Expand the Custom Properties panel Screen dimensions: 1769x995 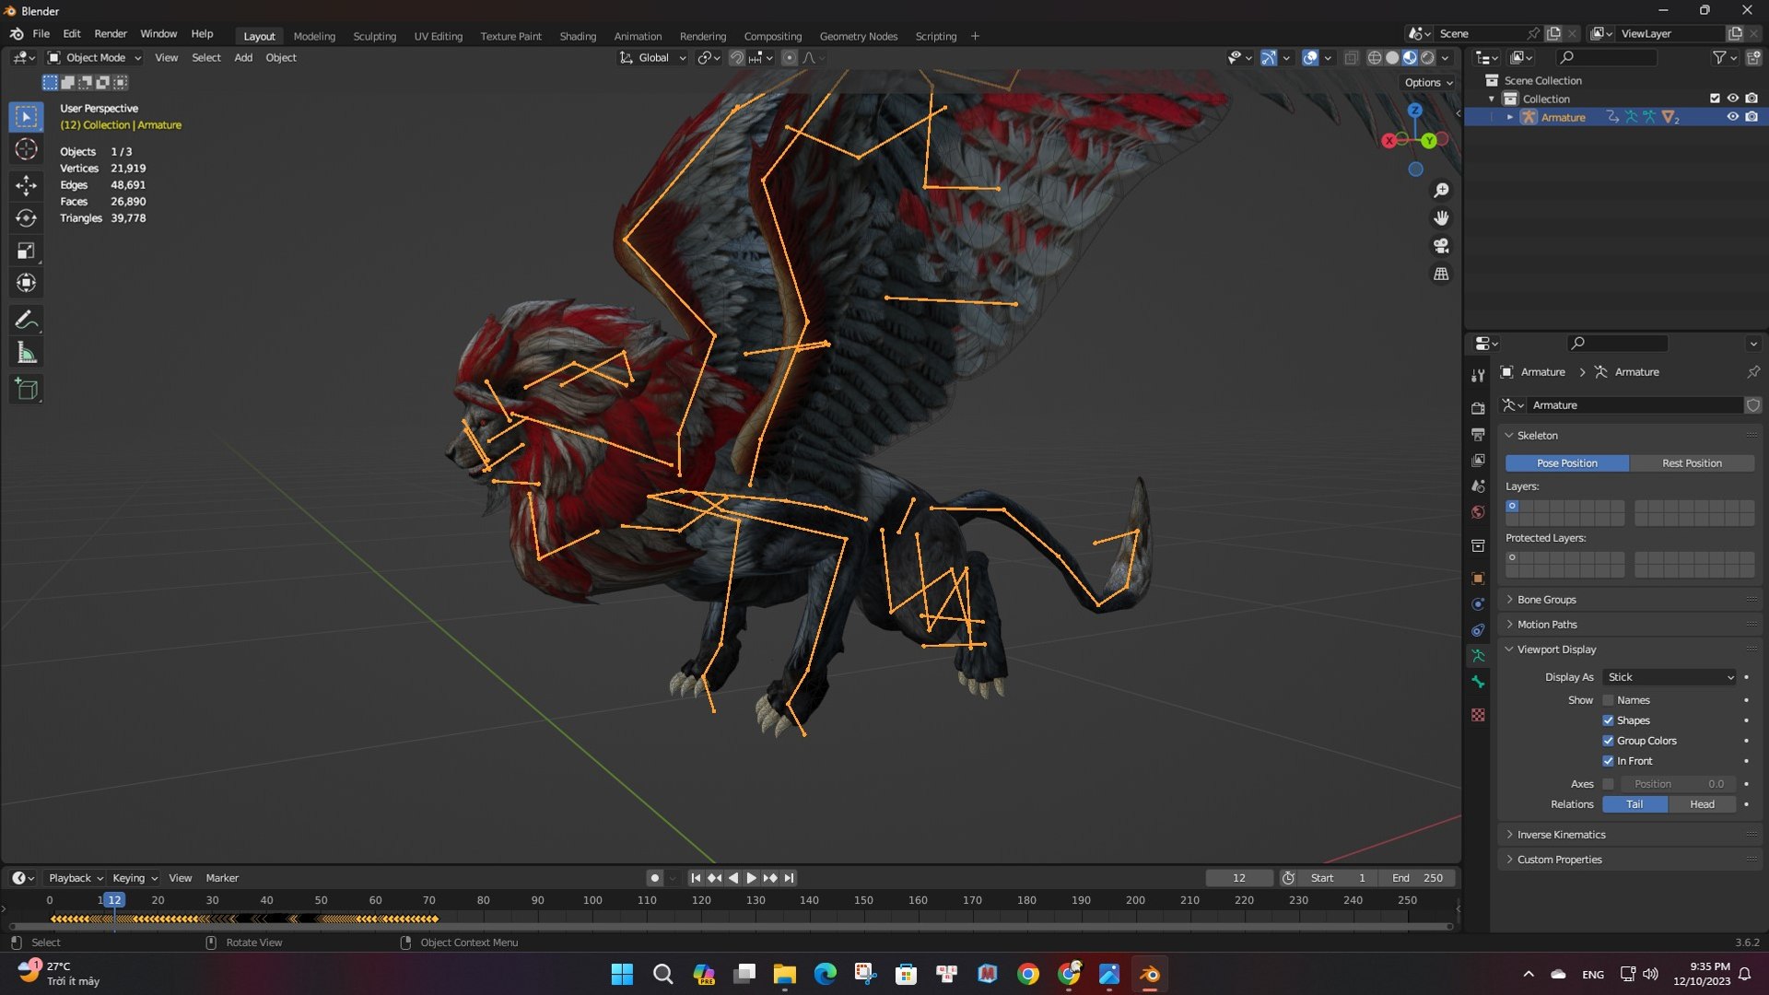coord(1559,860)
